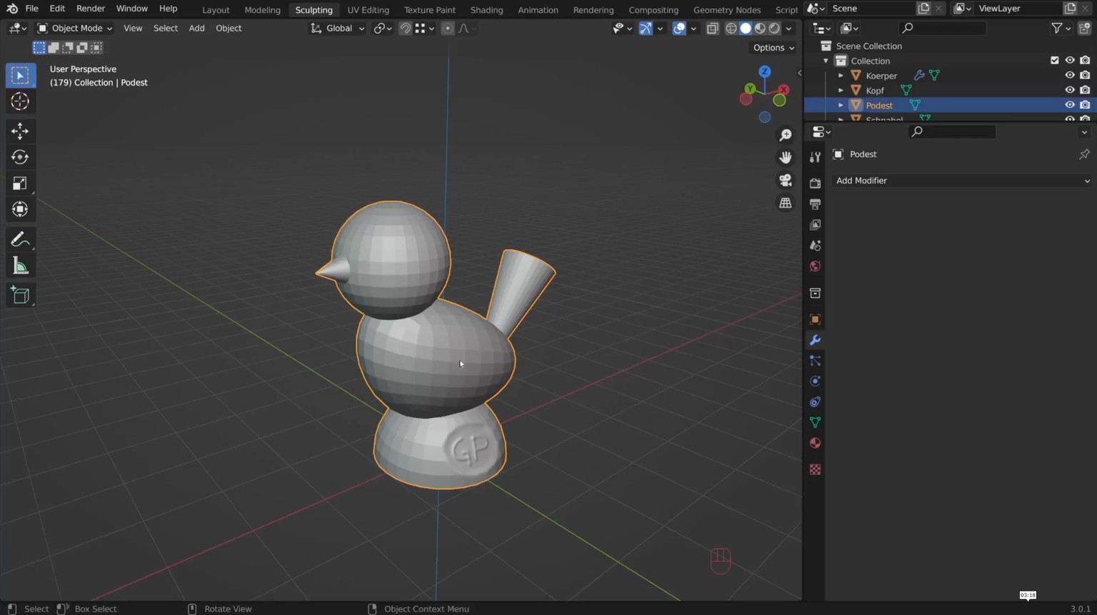Uncheck Collection exclude checkbox

pyautogui.click(x=1054, y=61)
